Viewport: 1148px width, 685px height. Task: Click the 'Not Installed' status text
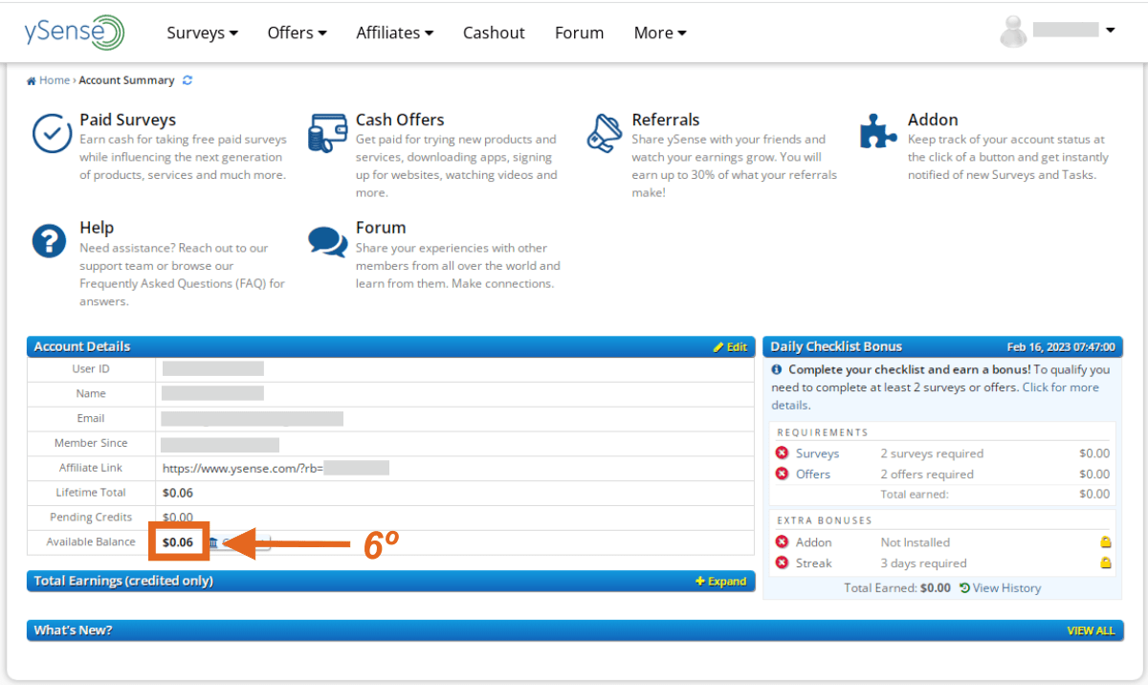tap(916, 542)
